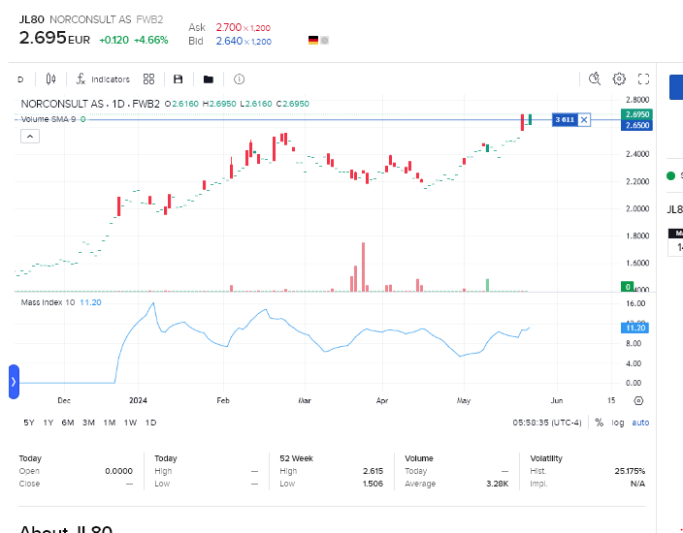The image size is (683, 533).
Task: Click the Average volume 3.28K value
Action: (x=497, y=484)
